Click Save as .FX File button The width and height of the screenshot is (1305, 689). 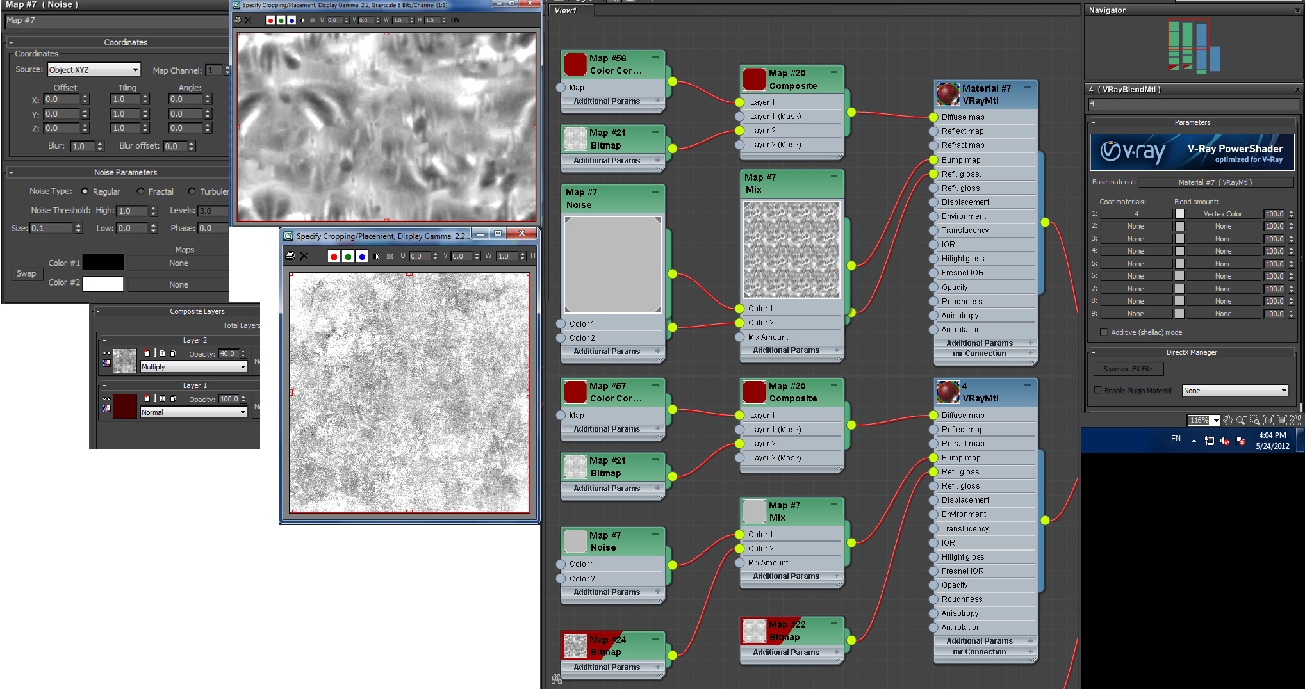(x=1128, y=369)
